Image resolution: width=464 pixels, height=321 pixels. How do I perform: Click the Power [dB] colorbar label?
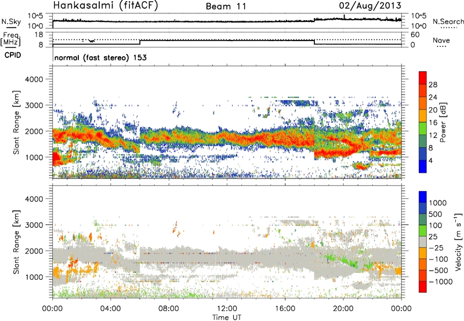click(443, 122)
